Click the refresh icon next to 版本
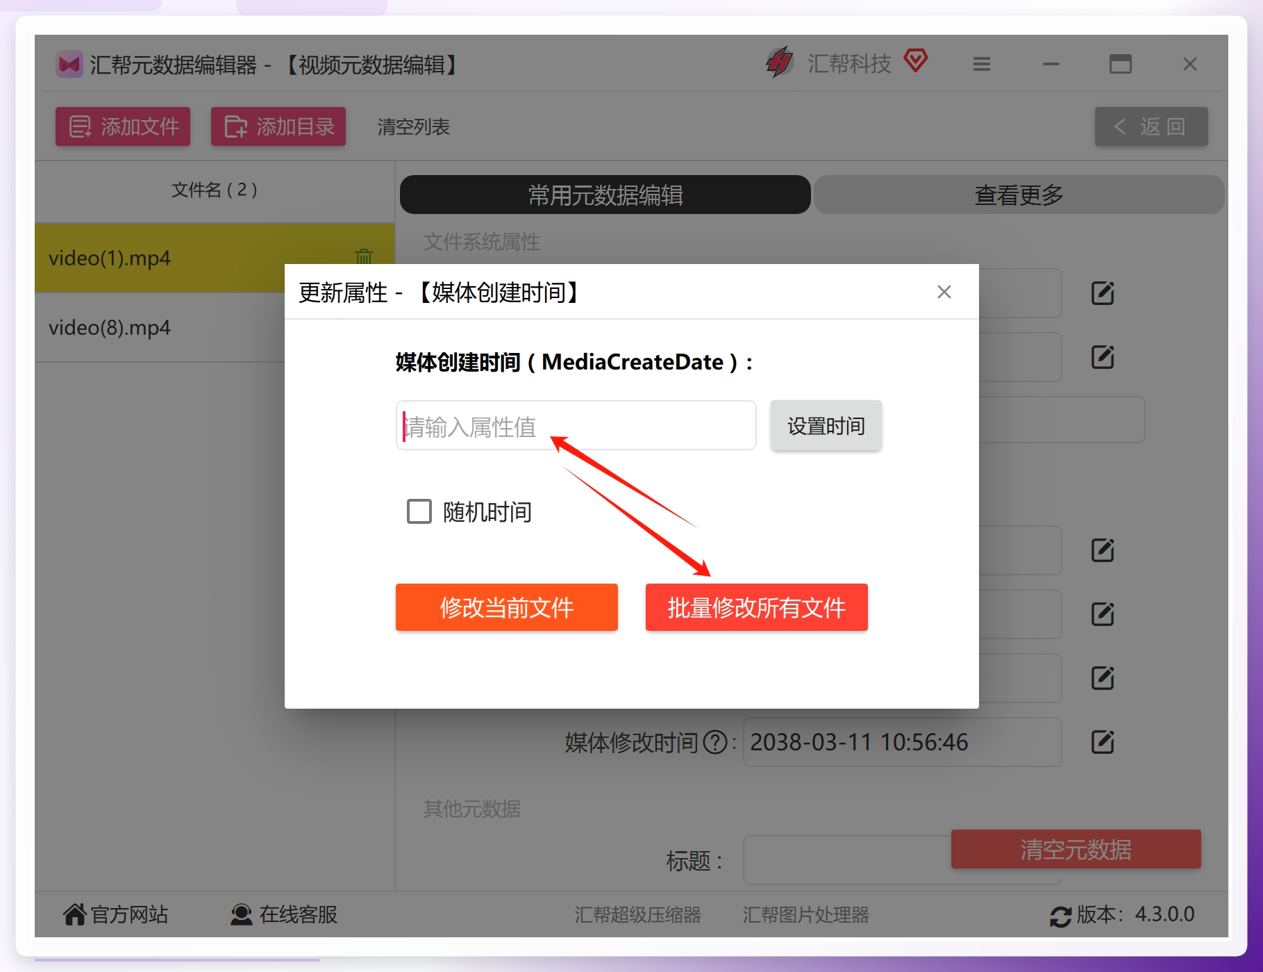The image size is (1263, 972). point(1060,916)
